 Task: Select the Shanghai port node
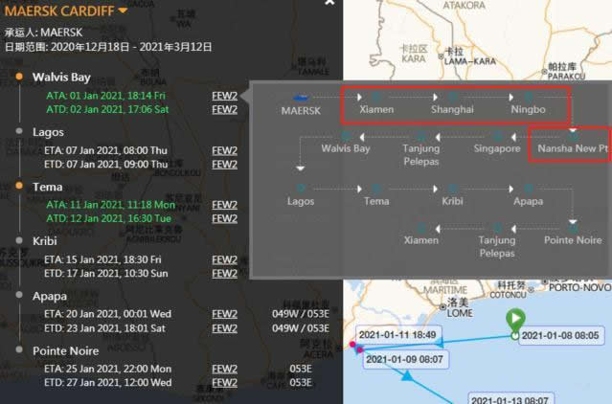tap(452, 98)
